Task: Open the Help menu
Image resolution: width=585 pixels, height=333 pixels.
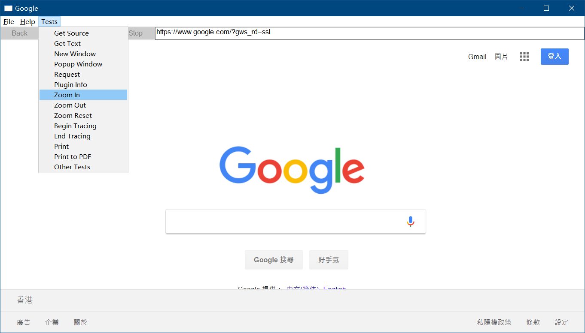Action: click(27, 22)
